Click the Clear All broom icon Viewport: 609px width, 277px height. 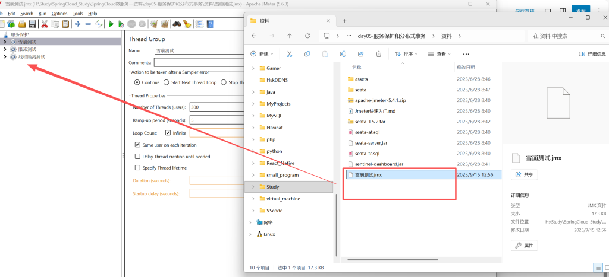coord(187,24)
